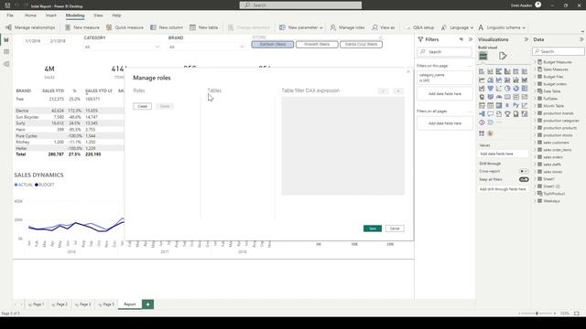Viewport: 586px width, 329px height.
Task: Open the Table view from the left sidebar
Action: click(6, 52)
